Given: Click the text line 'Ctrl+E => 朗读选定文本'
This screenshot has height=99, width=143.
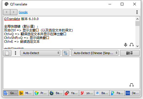Looking at the screenshot, I should tap(22, 42).
